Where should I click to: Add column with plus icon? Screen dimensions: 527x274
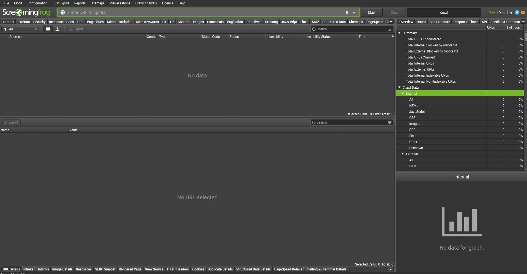click(392, 37)
